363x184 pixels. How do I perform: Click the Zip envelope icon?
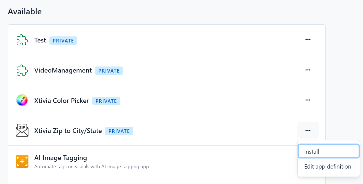click(x=22, y=130)
